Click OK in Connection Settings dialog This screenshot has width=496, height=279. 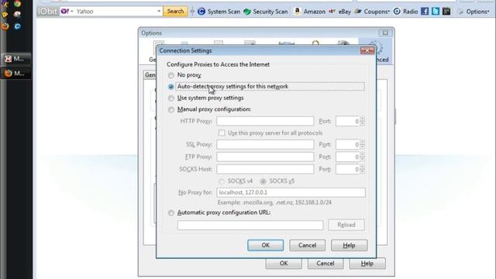click(x=265, y=245)
